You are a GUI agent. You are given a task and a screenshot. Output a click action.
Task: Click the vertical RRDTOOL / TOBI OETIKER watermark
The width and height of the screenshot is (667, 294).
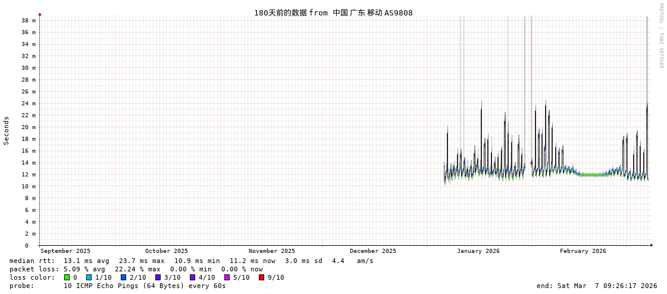[x=661, y=36]
